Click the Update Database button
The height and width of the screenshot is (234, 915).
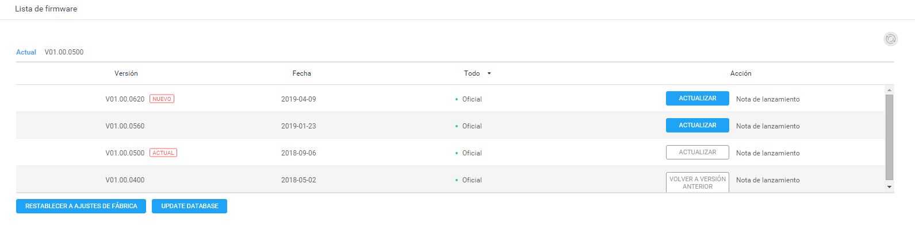(x=189, y=206)
